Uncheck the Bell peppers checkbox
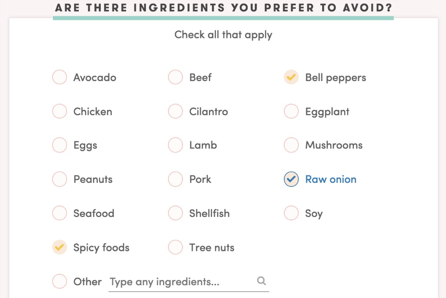 pyautogui.click(x=291, y=77)
